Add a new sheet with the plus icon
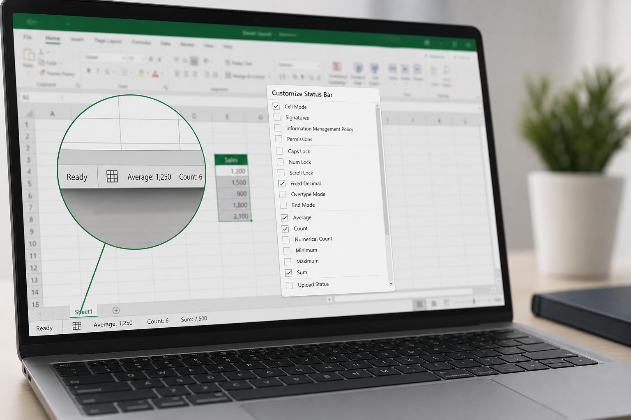 pyautogui.click(x=116, y=310)
